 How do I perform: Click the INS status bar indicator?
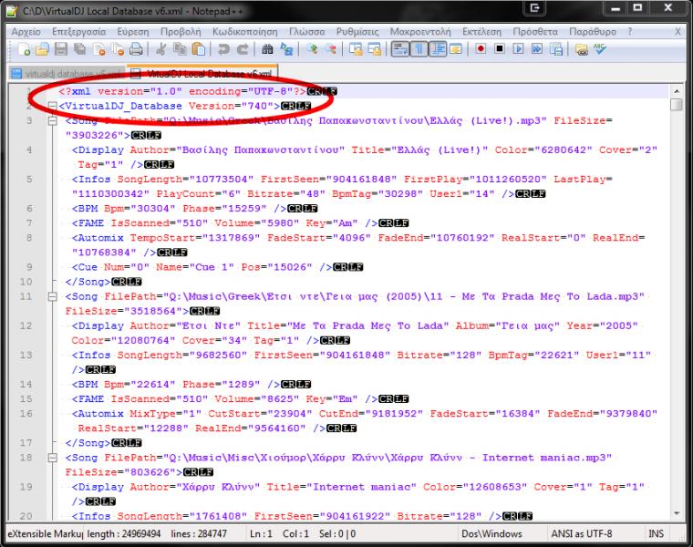656,533
